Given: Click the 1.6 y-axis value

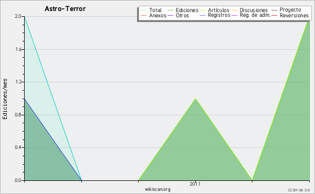Looking at the screenshot, I should [18, 49].
